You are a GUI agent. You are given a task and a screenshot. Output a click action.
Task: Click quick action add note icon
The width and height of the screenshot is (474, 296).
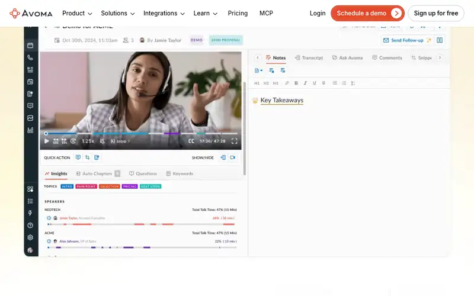(x=97, y=157)
